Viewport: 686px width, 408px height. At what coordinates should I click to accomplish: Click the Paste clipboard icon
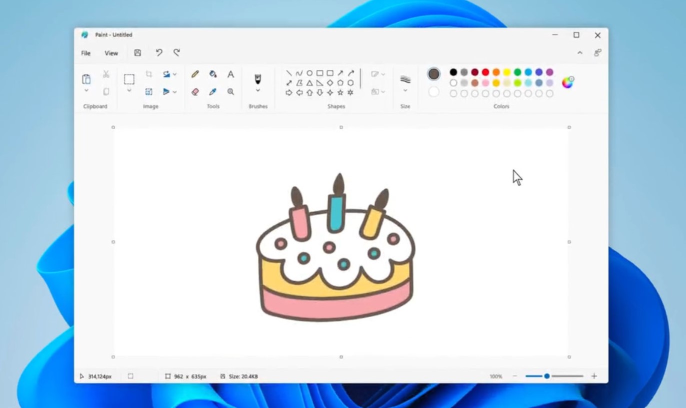[x=86, y=79]
